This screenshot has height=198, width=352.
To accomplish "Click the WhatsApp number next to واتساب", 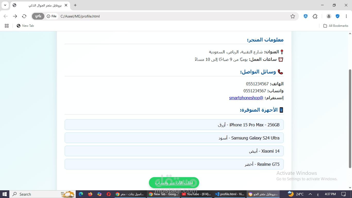I will click(255, 91).
